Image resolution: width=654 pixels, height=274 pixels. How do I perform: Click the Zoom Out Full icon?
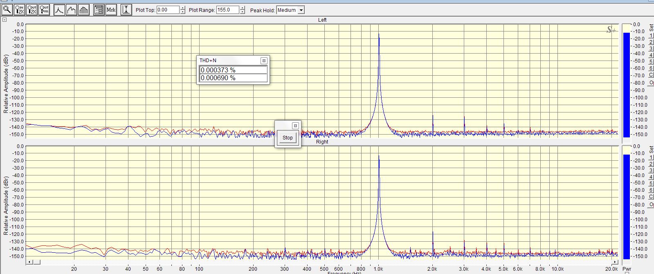click(44, 10)
